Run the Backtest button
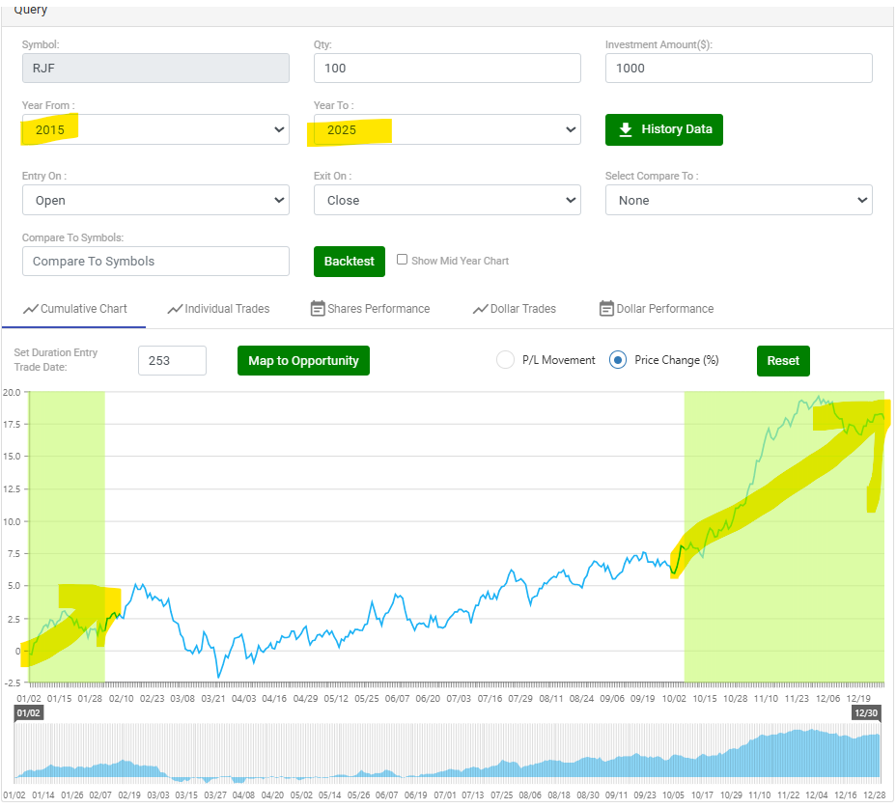The image size is (896, 808). (x=349, y=262)
